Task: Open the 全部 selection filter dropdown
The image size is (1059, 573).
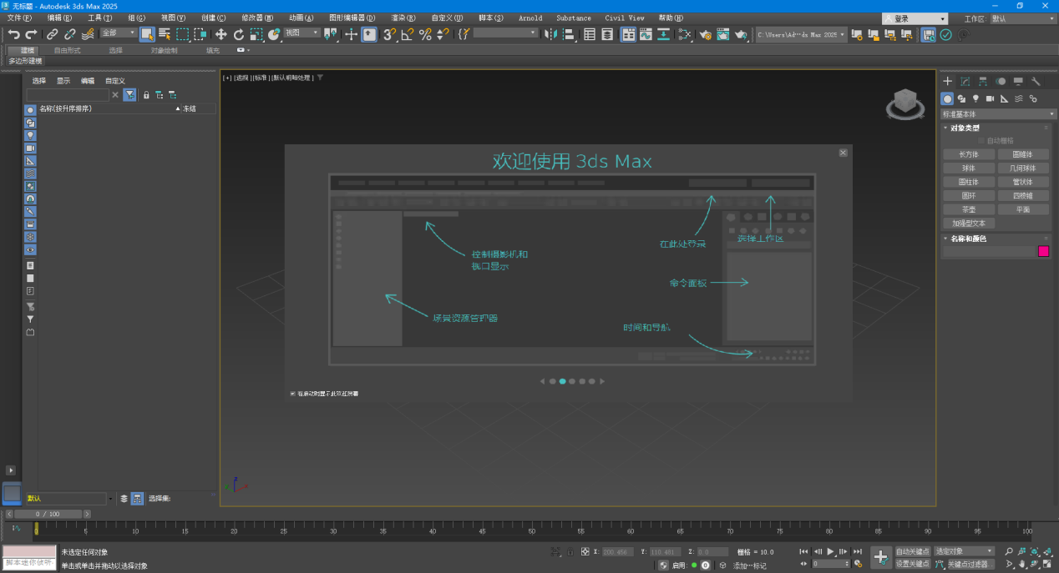Action: click(119, 33)
